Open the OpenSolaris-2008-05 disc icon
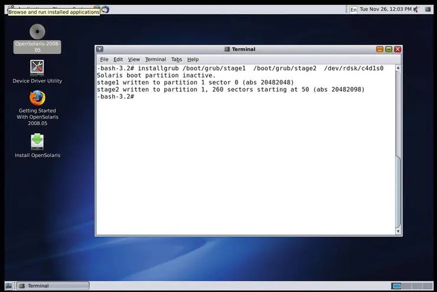The height and width of the screenshot is (292, 437). [x=37, y=32]
